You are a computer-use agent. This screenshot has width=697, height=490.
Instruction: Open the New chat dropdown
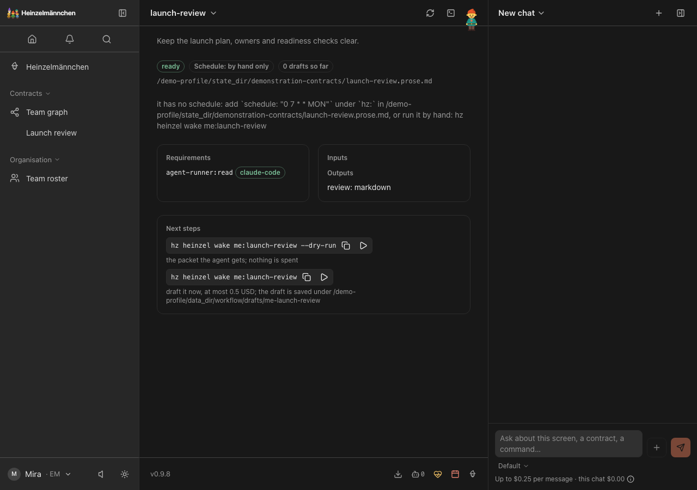click(x=521, y=13)
